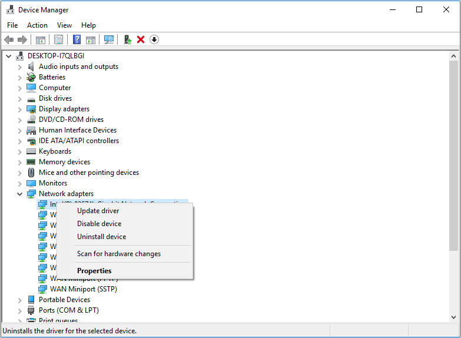This screenshot has height=338, width=461.
Task: Select the Computer tree label
Action: click(x=55, y=88)
